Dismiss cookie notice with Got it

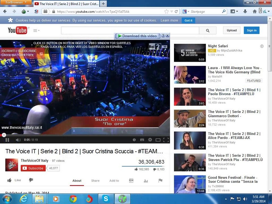click(x=188, y=20)
